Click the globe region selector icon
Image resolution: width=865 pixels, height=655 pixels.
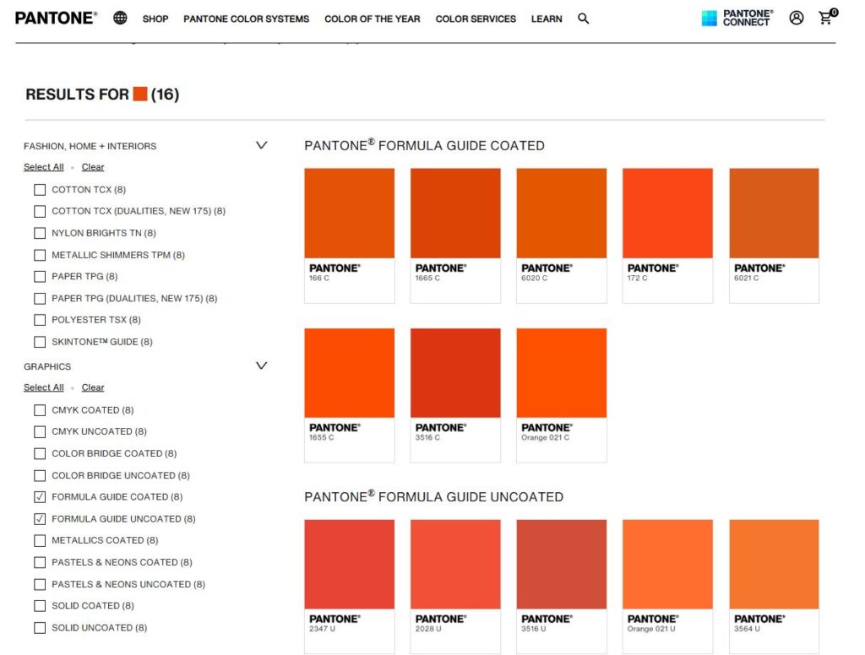click(x=120, y=18)
